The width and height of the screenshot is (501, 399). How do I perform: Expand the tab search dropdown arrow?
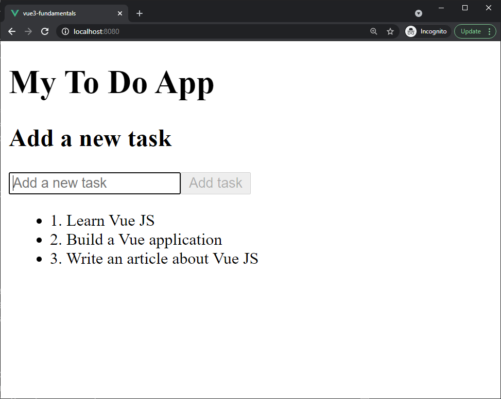pyautogui.click(x=419, y=13)
